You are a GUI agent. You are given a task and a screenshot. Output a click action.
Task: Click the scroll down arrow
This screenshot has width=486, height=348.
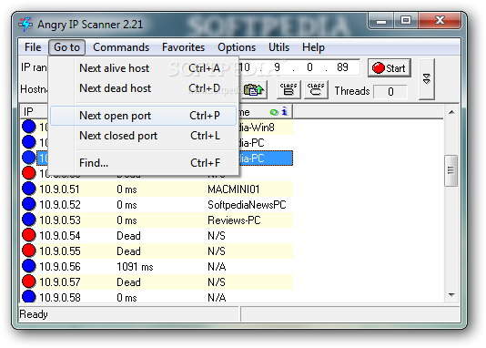(x=451, y=295)
